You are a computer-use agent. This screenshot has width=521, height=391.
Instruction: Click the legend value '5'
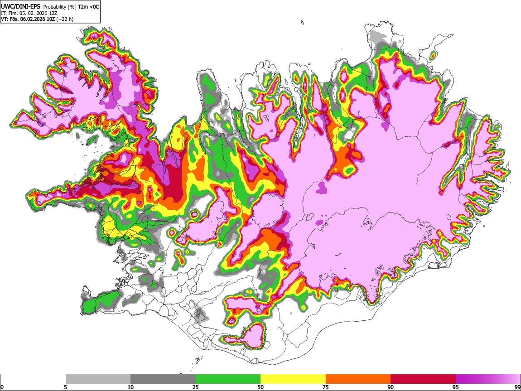coord(65,387)
